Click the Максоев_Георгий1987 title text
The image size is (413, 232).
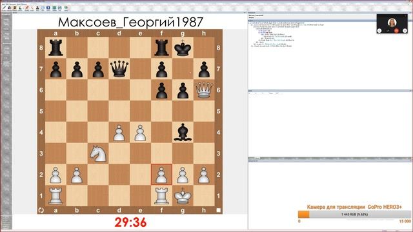[130, 22]
